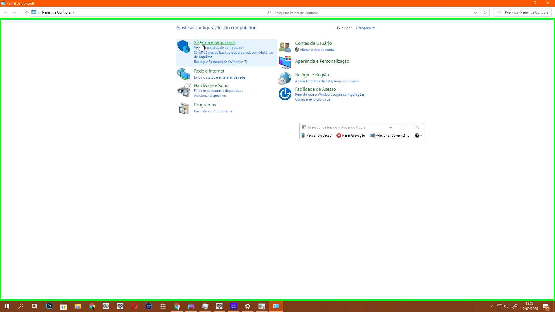The height and width of the screenshot is (312, 555).
Task: Click the Hardware e Sons printer icon
Action: pyautogui.click(x=183, y=90)
